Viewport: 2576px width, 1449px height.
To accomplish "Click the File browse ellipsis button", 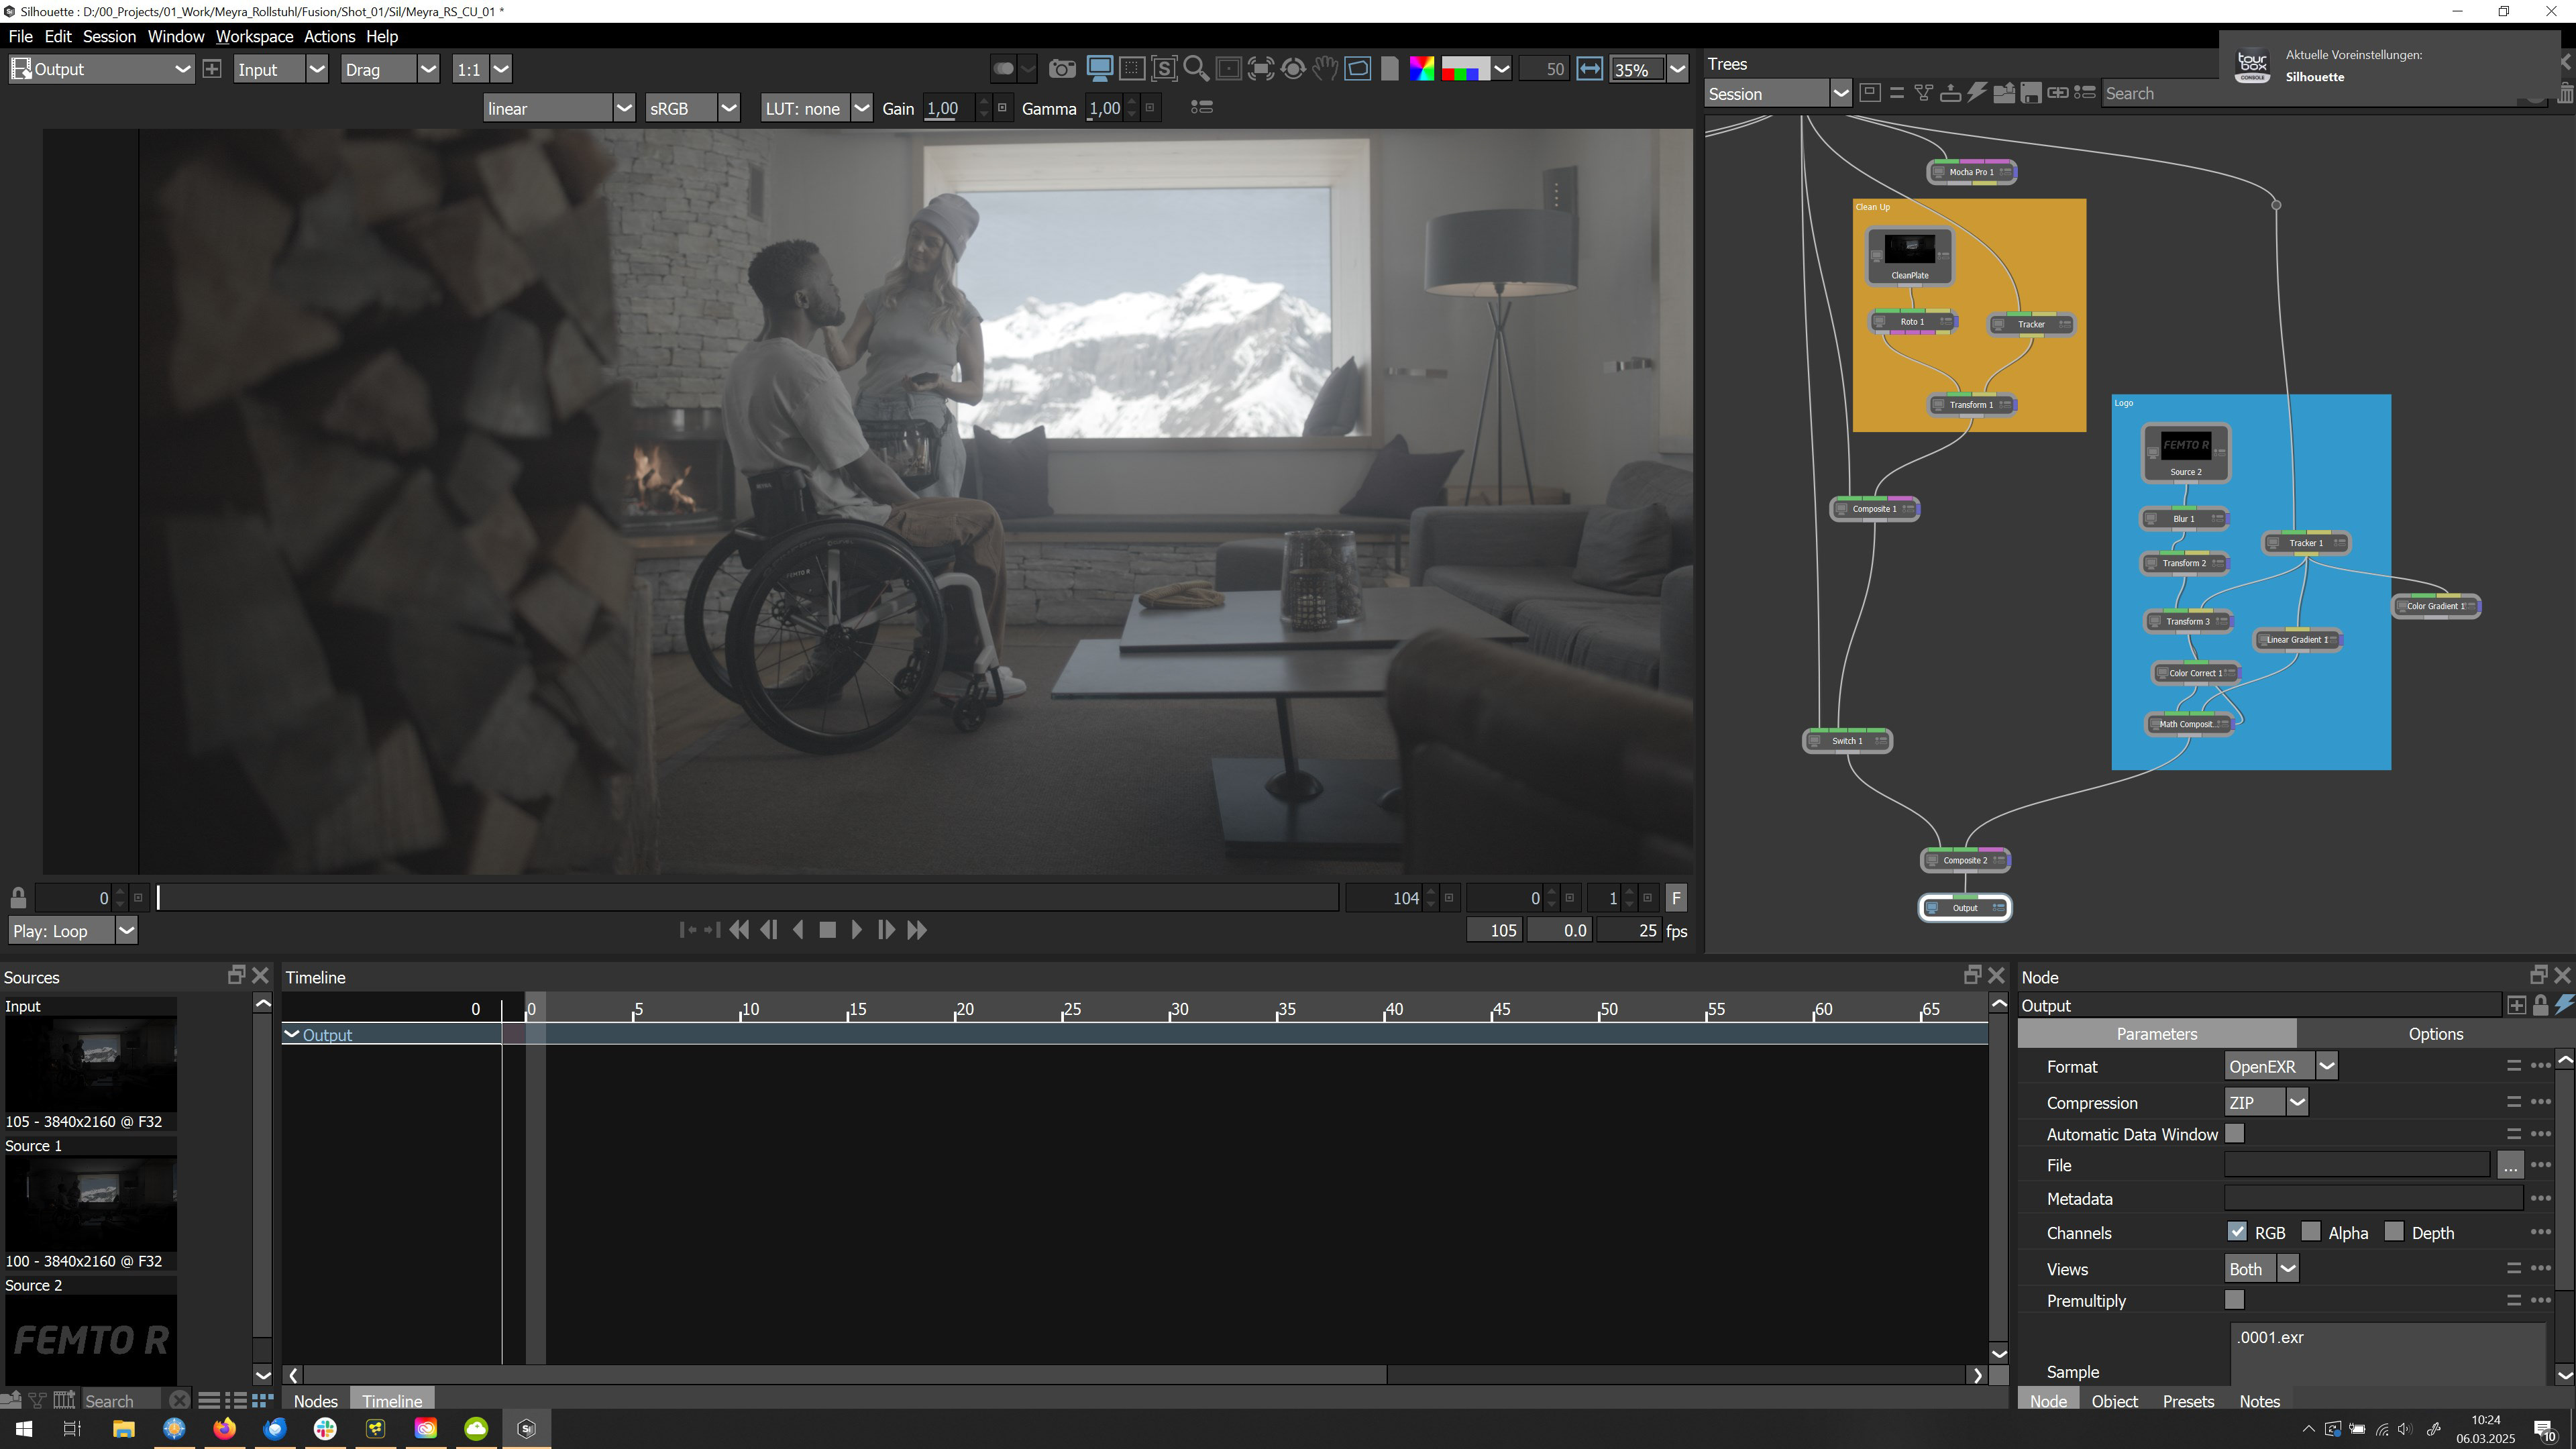I will [2509, 1165].
